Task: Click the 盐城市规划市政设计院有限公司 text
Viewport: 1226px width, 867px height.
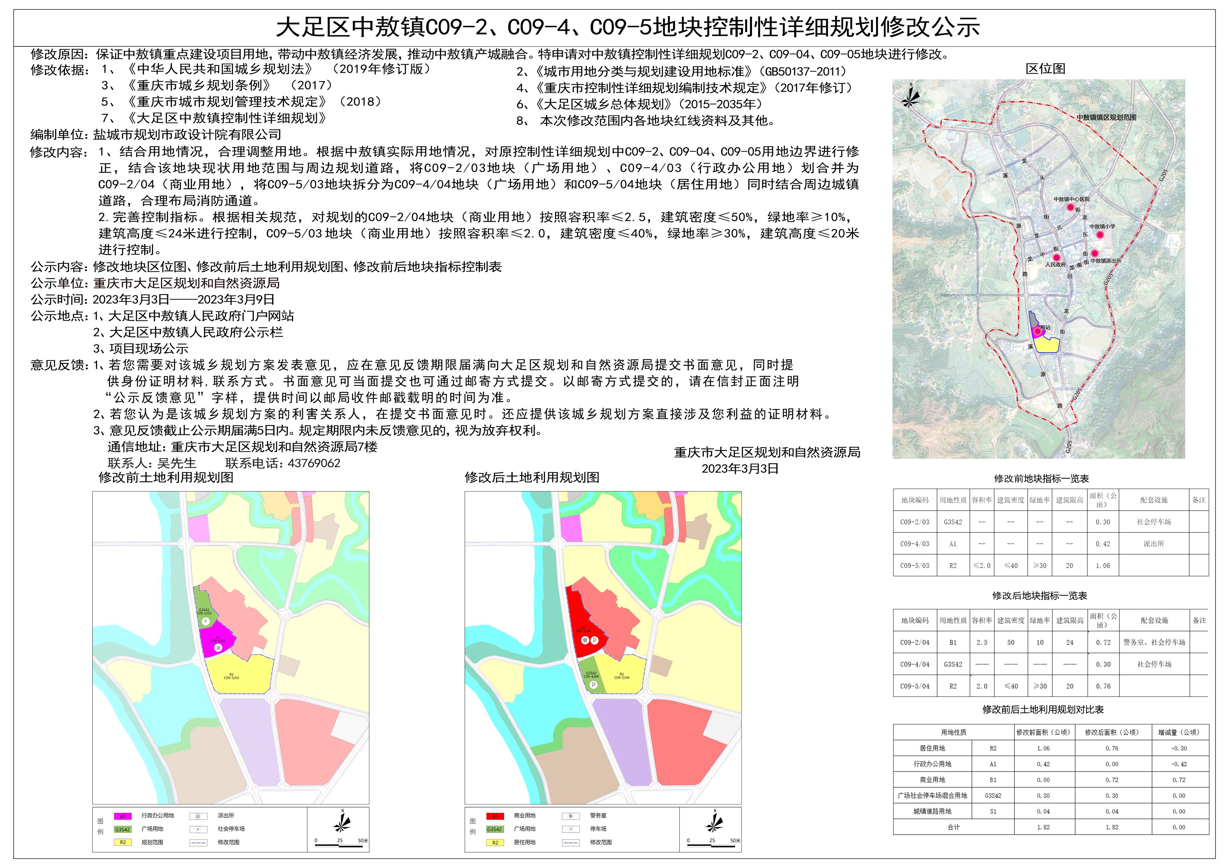Action: click(187, 135)
